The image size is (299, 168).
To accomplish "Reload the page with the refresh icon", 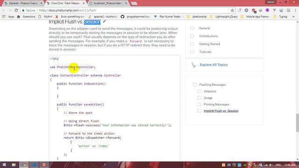I will (x=16, y=10).
